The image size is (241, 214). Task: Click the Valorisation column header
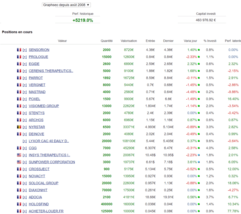click(129, 41)
